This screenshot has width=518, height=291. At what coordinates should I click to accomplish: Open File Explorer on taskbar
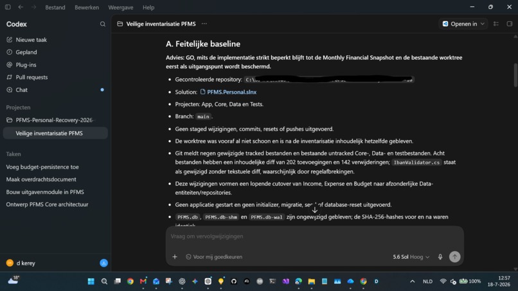point(312,281)
